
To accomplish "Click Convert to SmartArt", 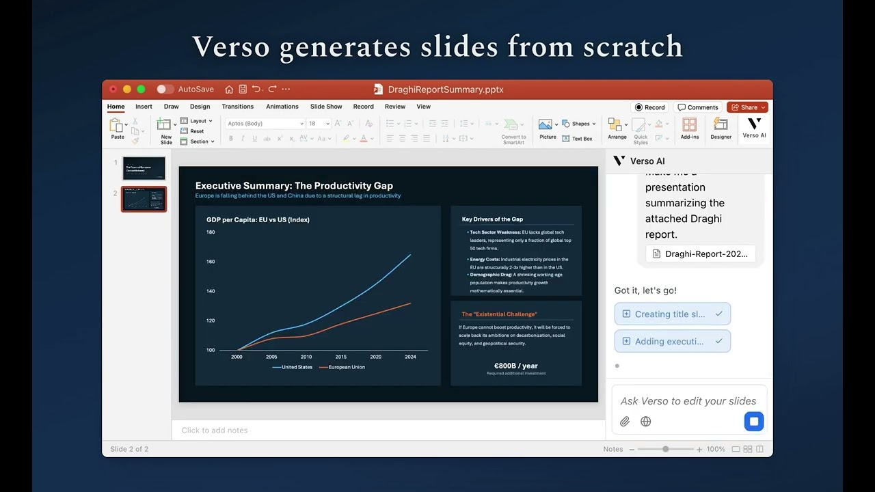I will click(513, 131).
